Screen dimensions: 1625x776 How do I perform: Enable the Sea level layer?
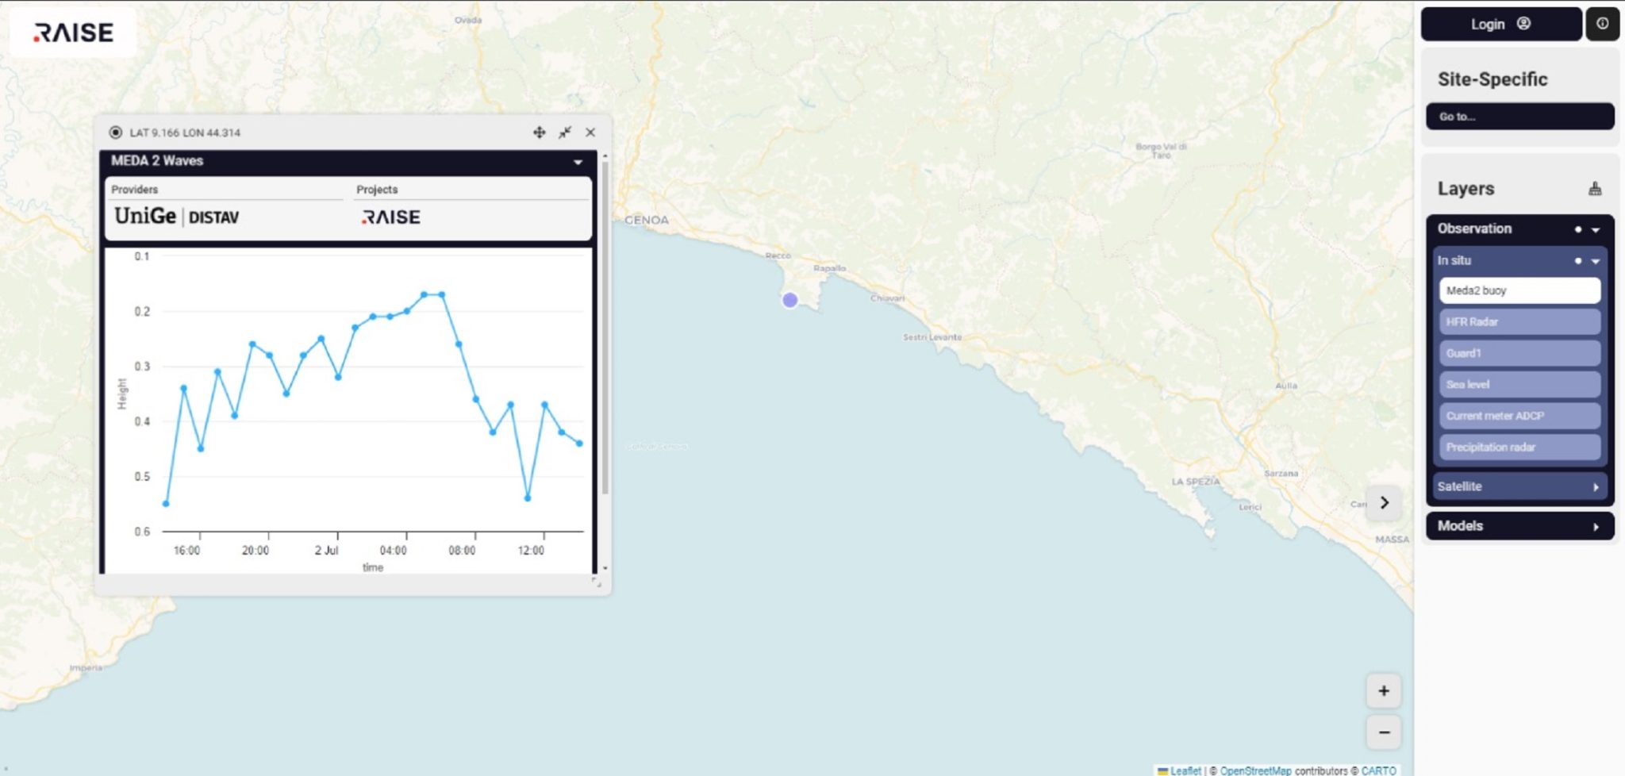coord(1519,384)
